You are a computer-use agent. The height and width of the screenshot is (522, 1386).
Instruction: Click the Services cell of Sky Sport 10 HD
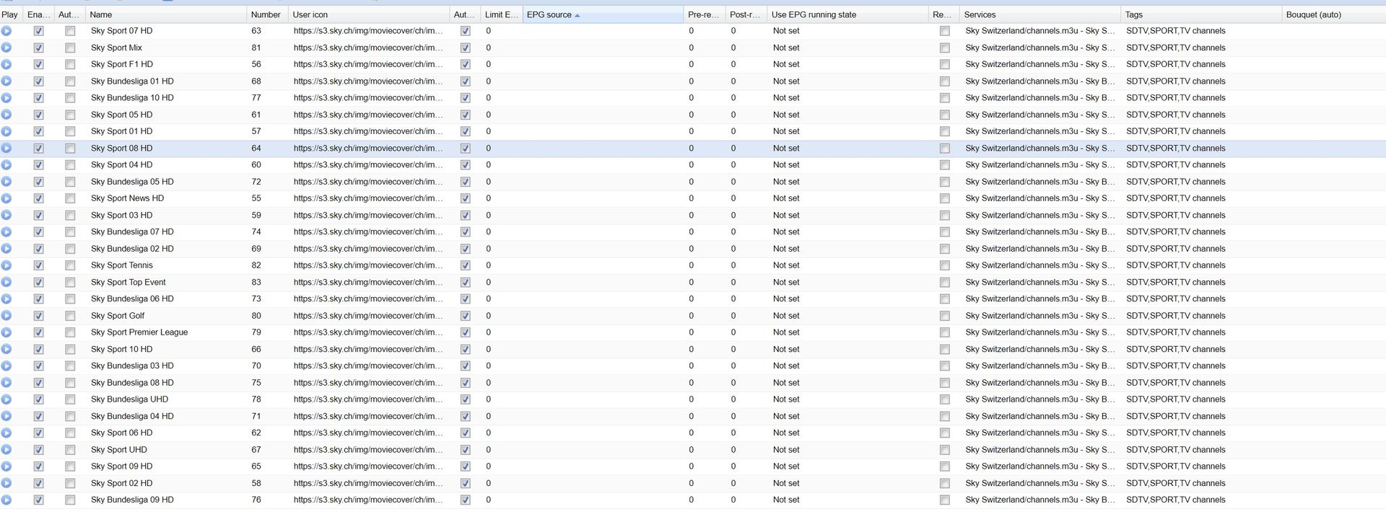pos(1039,350)
